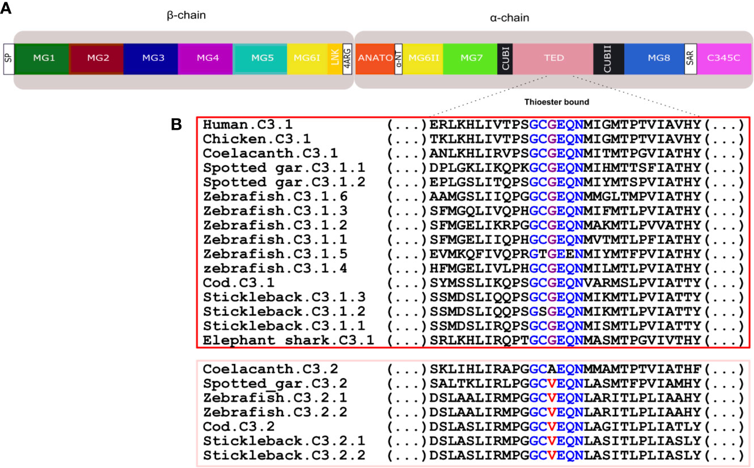
Task: Select the navy MG3 domain block
Action: point(151,59)
